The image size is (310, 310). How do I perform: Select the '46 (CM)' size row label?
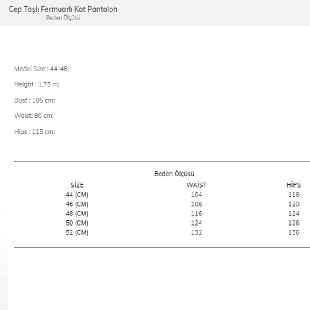click(x=77, y=204)
